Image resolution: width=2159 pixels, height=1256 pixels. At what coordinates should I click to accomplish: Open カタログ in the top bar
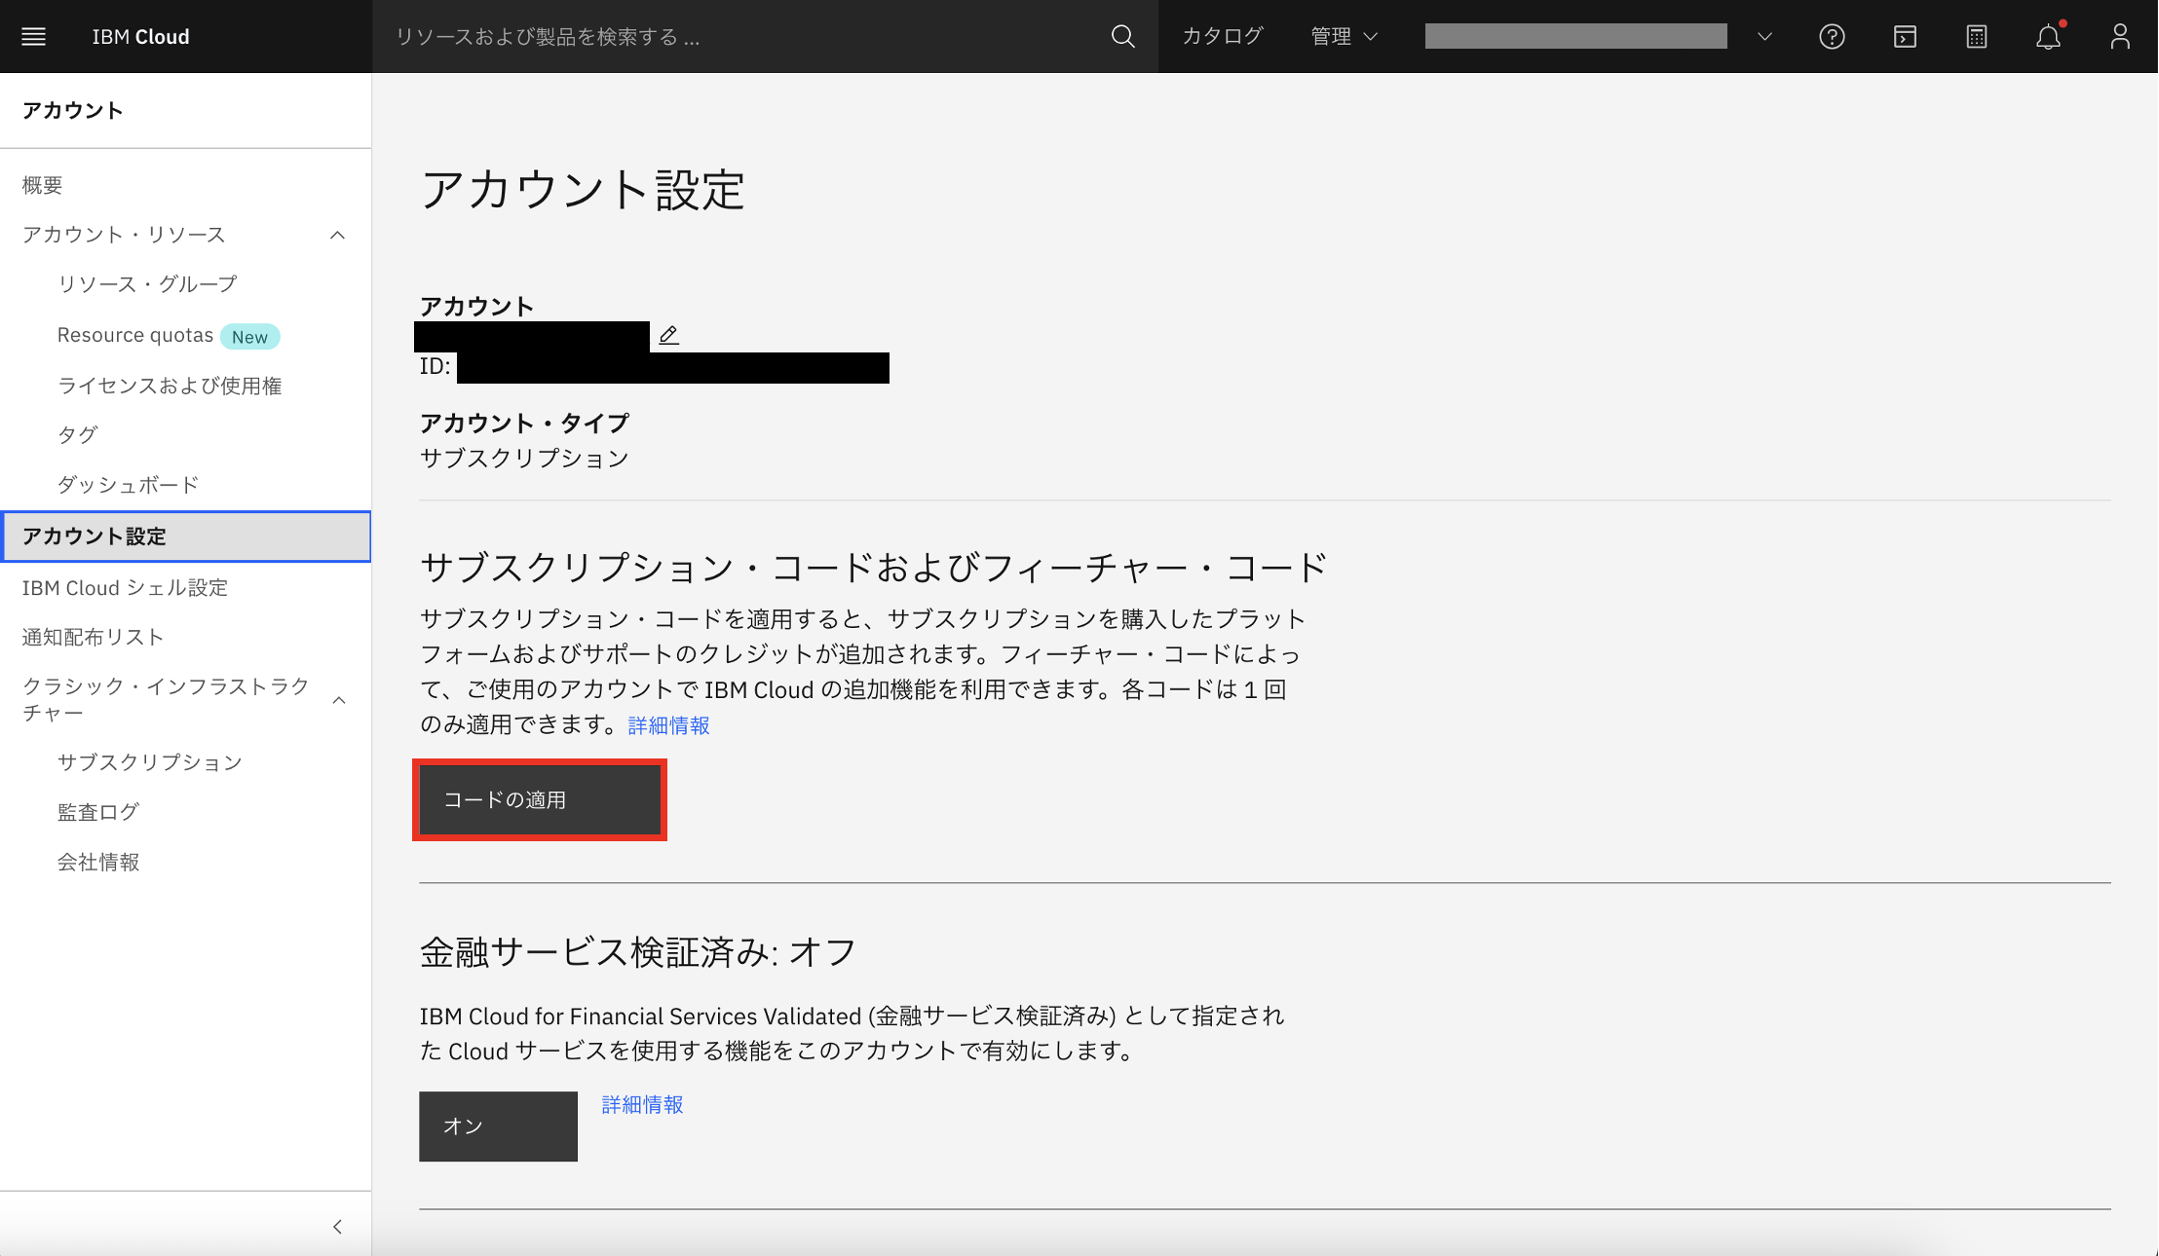pyautogui.click(x=1222, y=37)
